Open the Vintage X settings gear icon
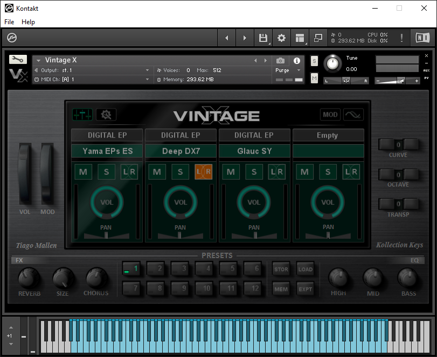The image size is (437, 357). [x=106, y=115]
